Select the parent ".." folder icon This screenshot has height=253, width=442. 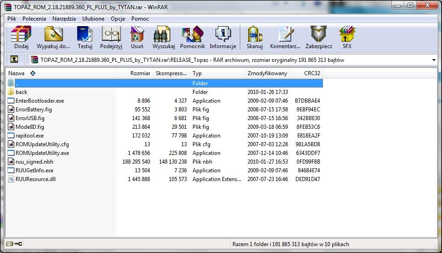pyautogui.click(x=11, y=83)
